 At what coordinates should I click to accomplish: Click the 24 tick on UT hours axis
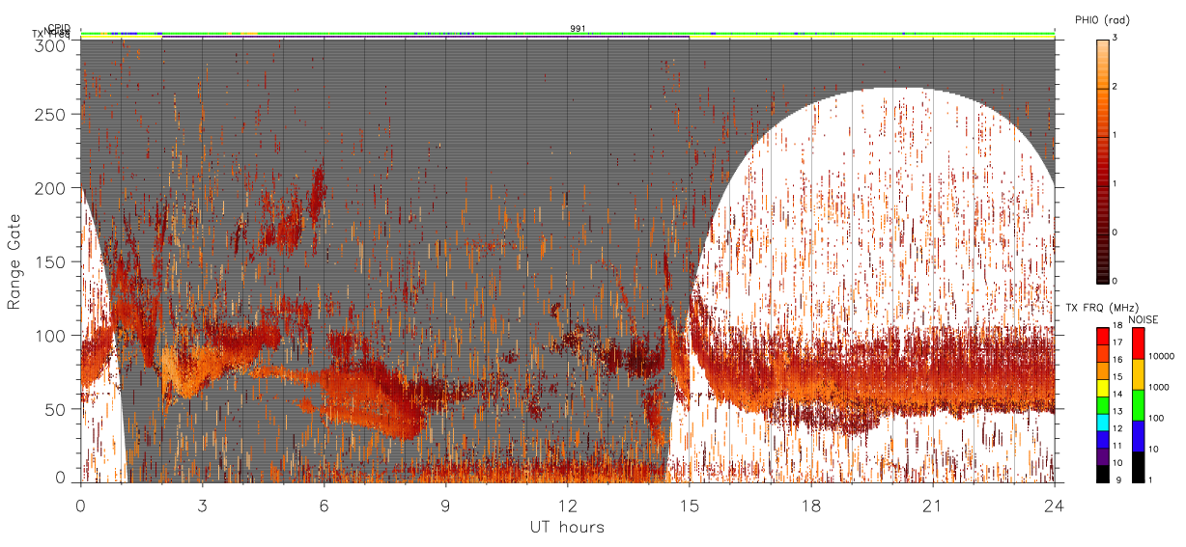[1054, 505]
